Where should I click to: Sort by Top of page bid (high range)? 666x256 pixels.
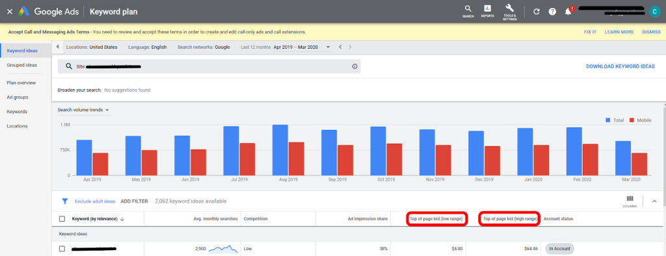[x=510, y=219]
